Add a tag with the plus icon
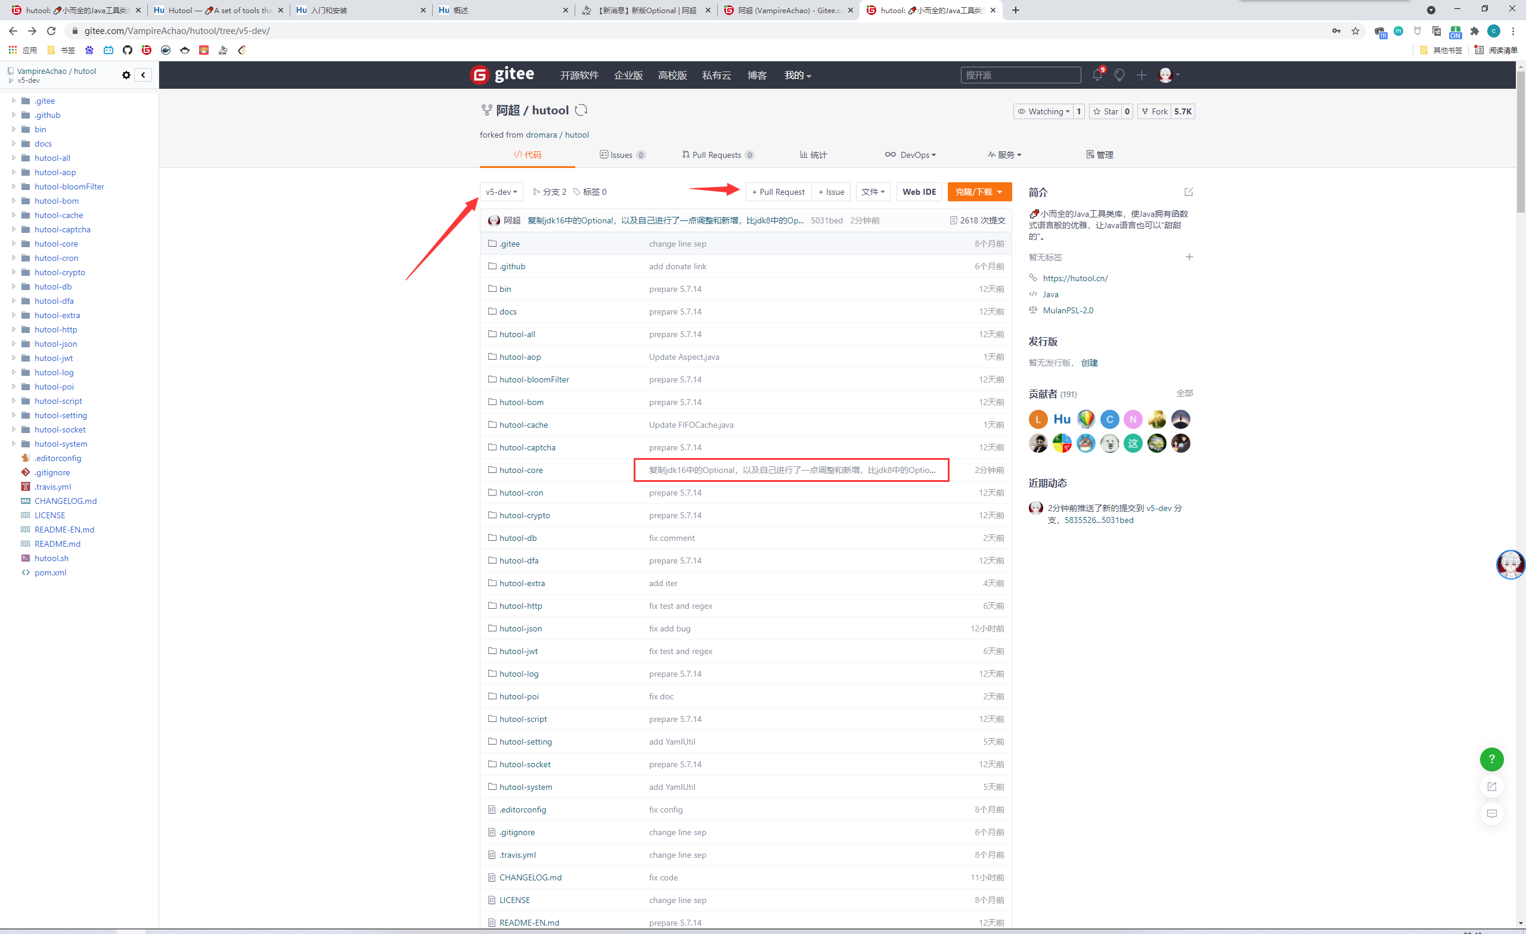Image resolution: width=1526 pixels, height=934 pixels. tap(1189, 257)
